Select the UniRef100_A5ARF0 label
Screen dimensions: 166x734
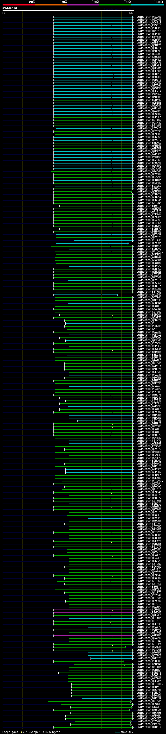click(x=149, y=40)
